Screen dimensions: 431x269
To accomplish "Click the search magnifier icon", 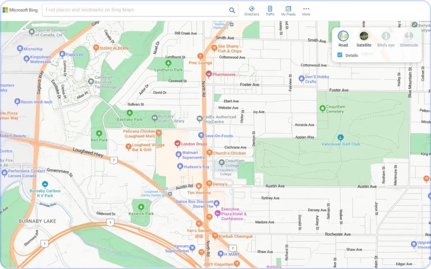I will tap(232, 10).
